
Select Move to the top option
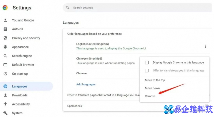tap(155, 80)
